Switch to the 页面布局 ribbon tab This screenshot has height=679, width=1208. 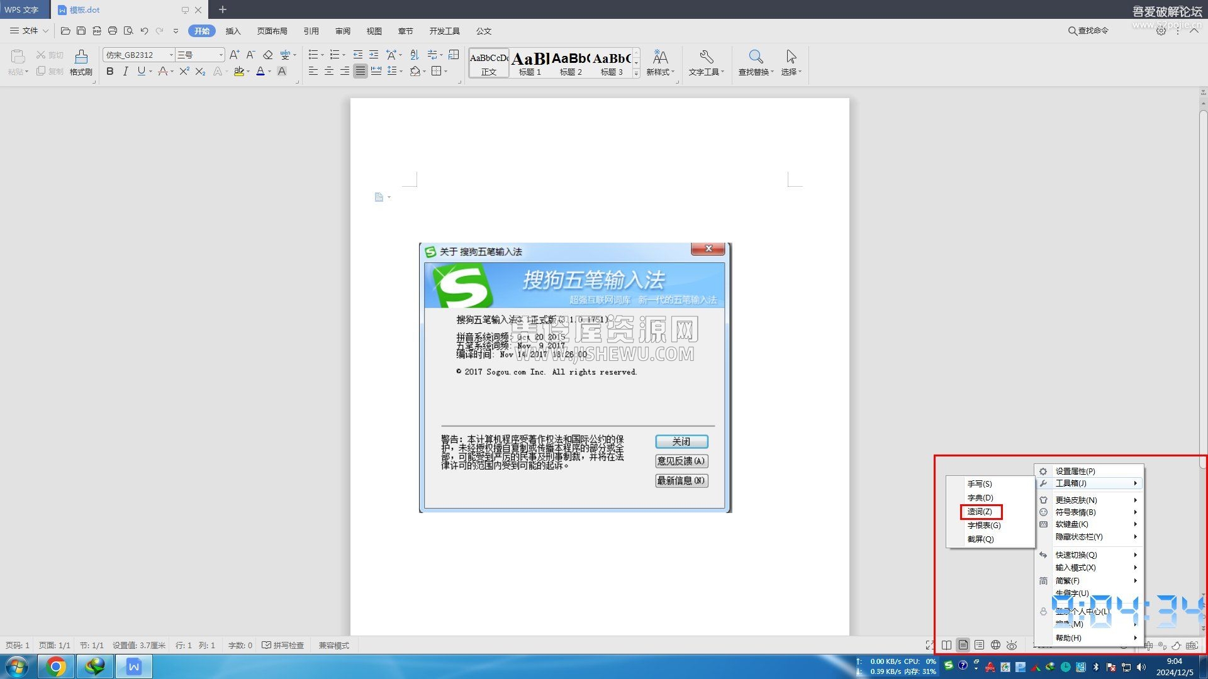coord(272,31)
